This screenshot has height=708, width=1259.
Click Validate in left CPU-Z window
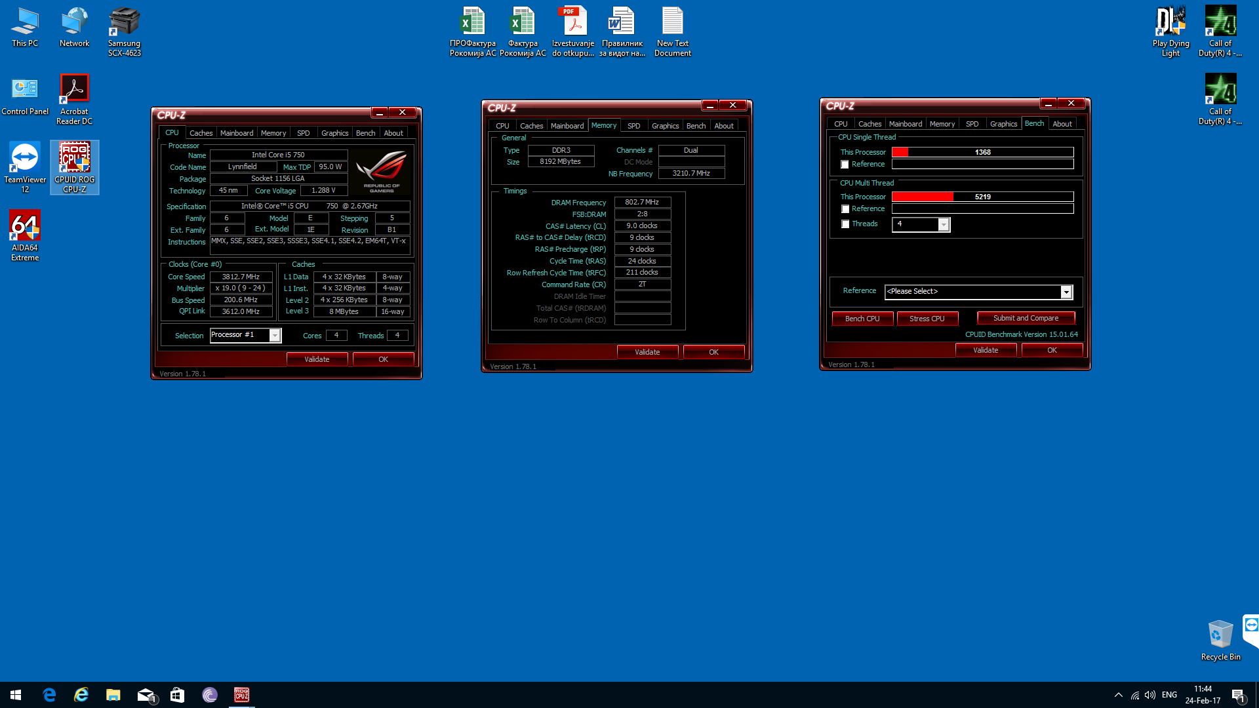pos(317,359)
